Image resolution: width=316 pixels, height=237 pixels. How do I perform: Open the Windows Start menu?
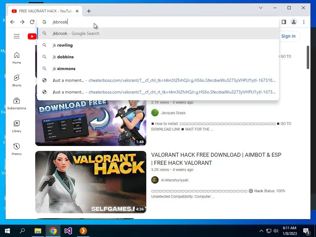click(7, 231)
